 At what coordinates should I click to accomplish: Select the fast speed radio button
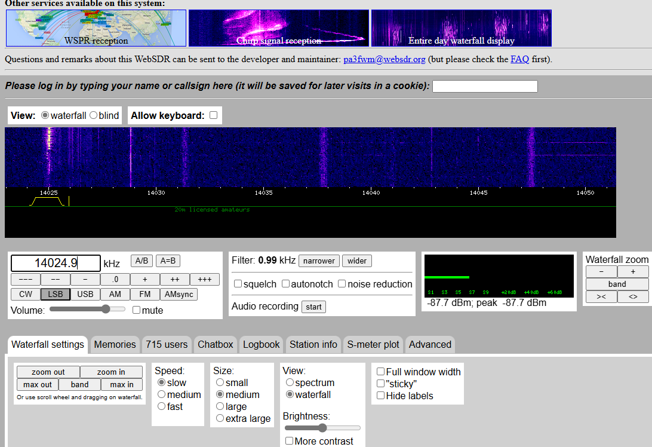click(162, 406)
